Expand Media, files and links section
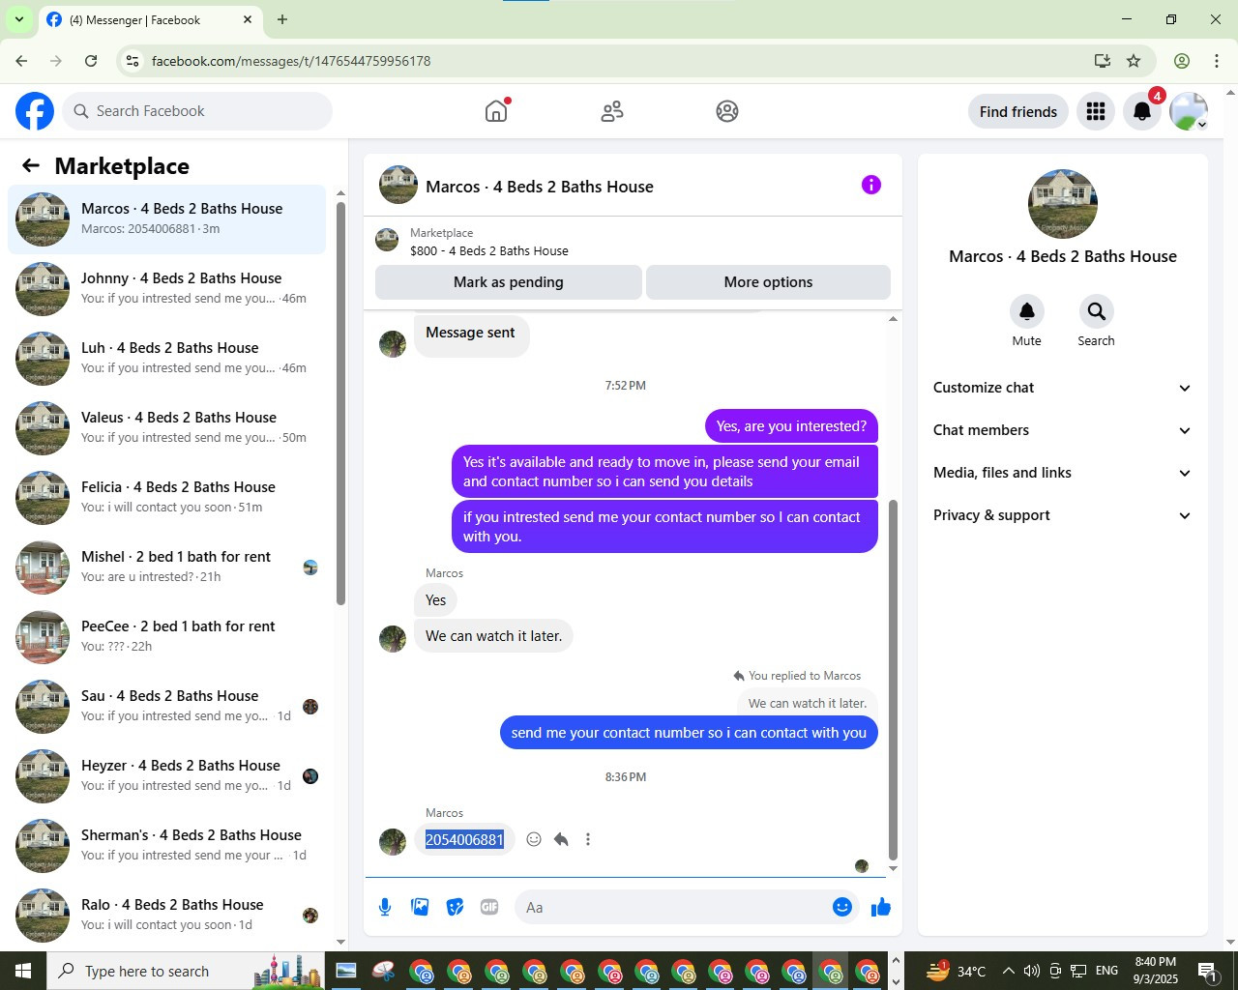 [1062, 473]
